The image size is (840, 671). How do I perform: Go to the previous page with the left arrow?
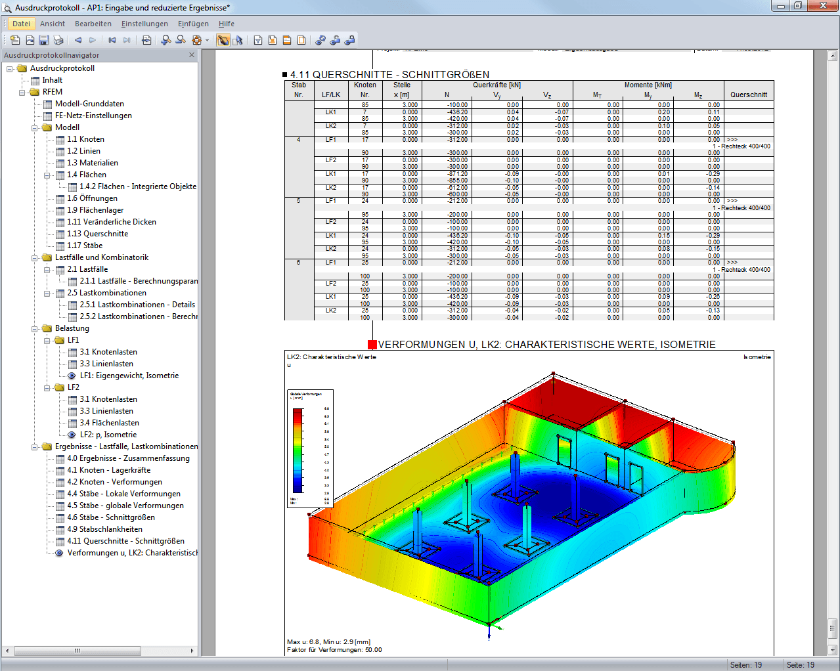click(78, 40)
